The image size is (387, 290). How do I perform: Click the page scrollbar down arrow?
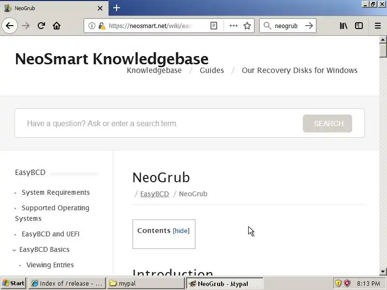point(383,272)
